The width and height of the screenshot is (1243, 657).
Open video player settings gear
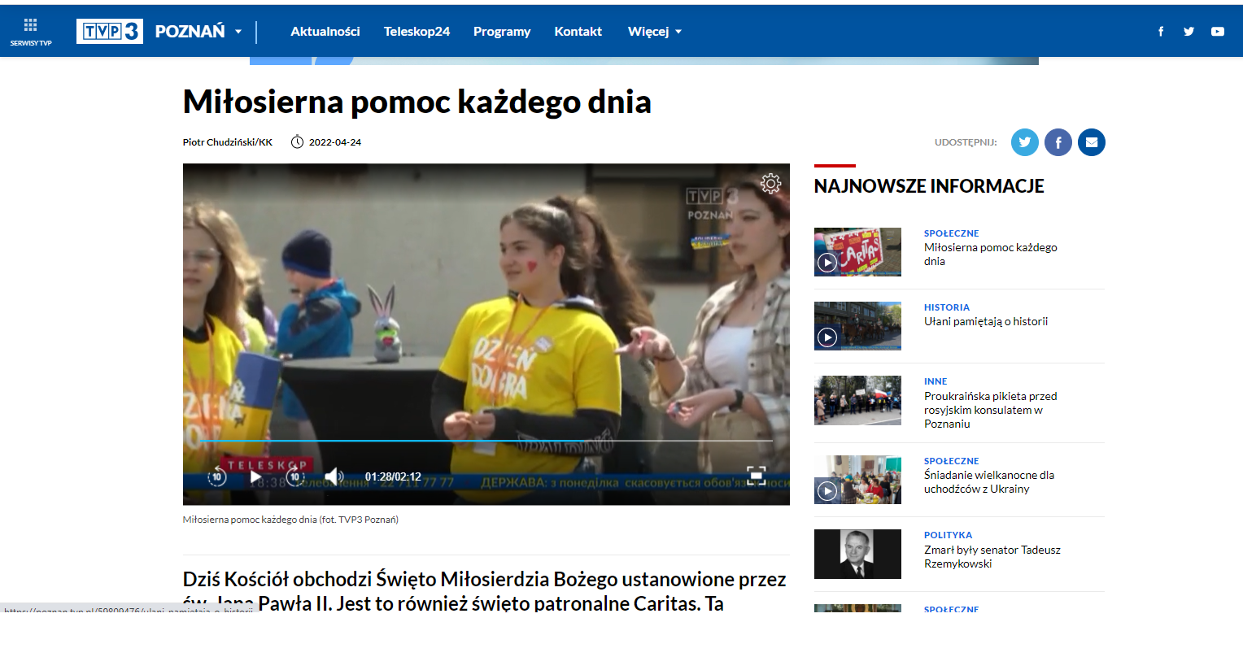click(x=770, y=183)
